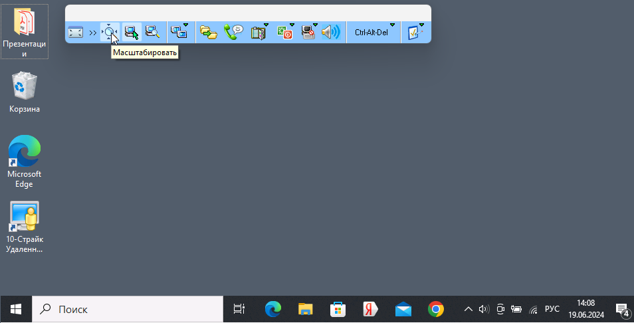The width and height of the screenshot is (634, 323).
Task: Send Ctrl-Alt-Del to remote computer
Action: 372,32
